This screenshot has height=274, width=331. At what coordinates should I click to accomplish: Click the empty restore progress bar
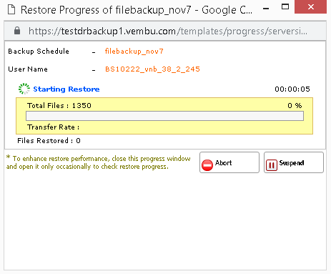164,116
